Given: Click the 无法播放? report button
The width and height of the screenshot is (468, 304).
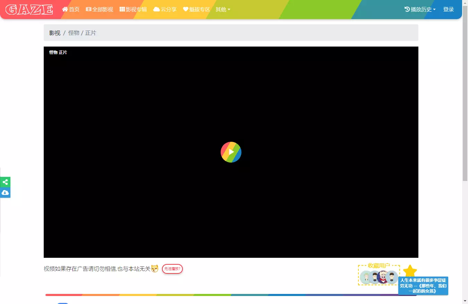Looking at the screenshot, I should click(172, 269).
